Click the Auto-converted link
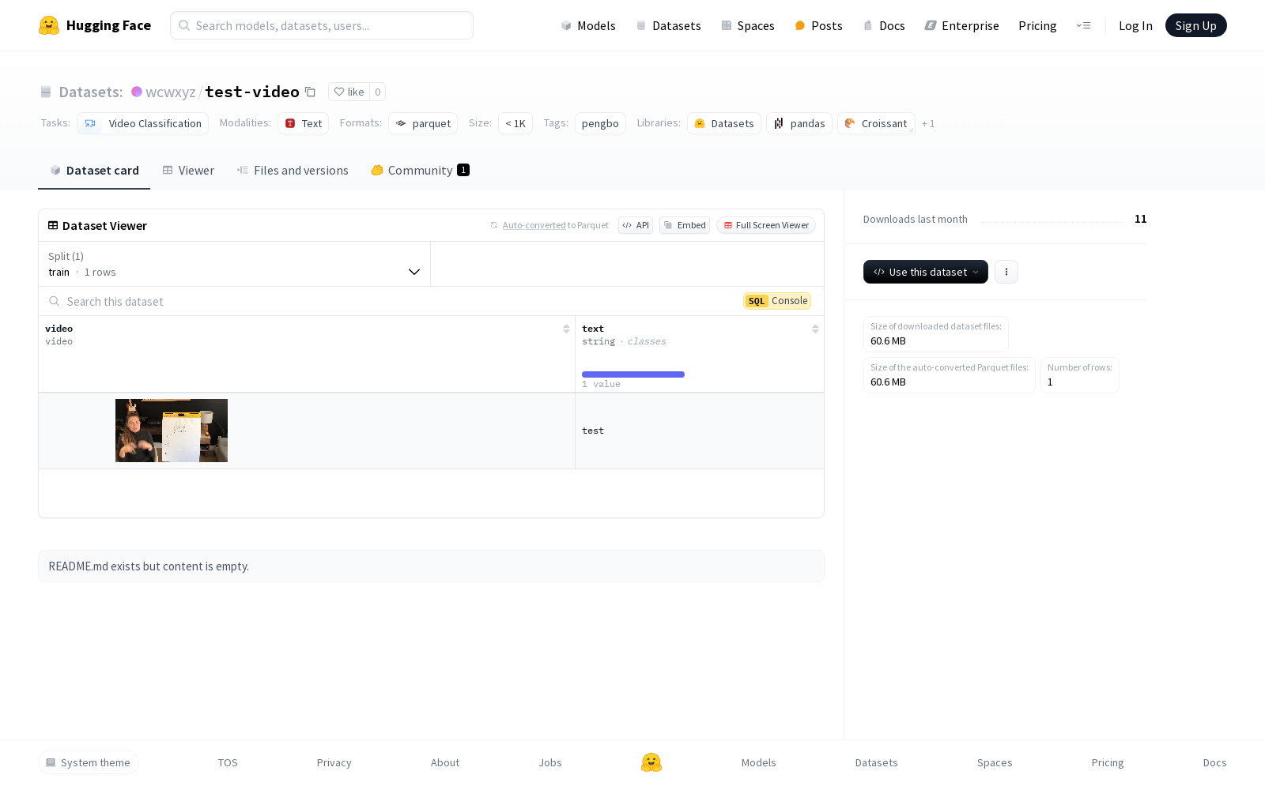 pos(534,226)
